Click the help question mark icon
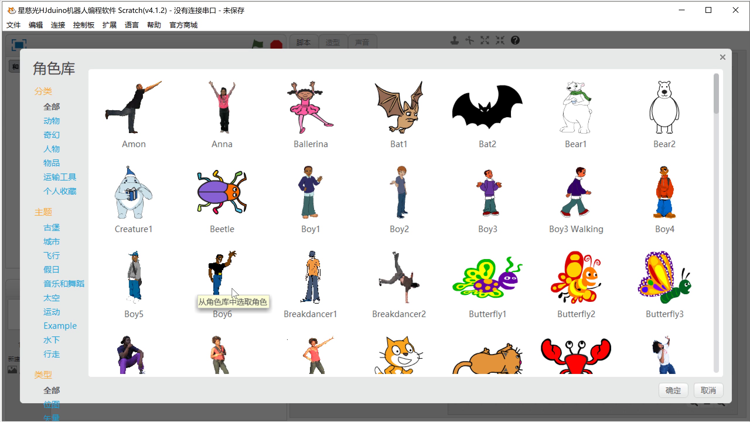This screenshot has height=422, width=750. [x=515, y=40]
